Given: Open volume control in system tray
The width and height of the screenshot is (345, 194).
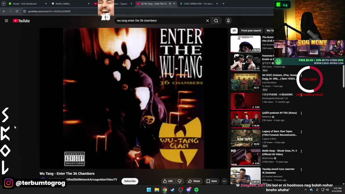Looking at the screenshot, I should [327, 190].
